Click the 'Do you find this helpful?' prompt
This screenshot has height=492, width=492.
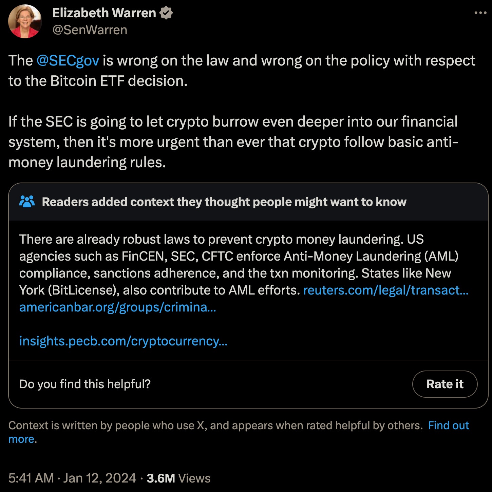click(x=85, y=384)
